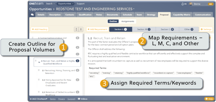Grab drag handle for heading 2.1

39,70
